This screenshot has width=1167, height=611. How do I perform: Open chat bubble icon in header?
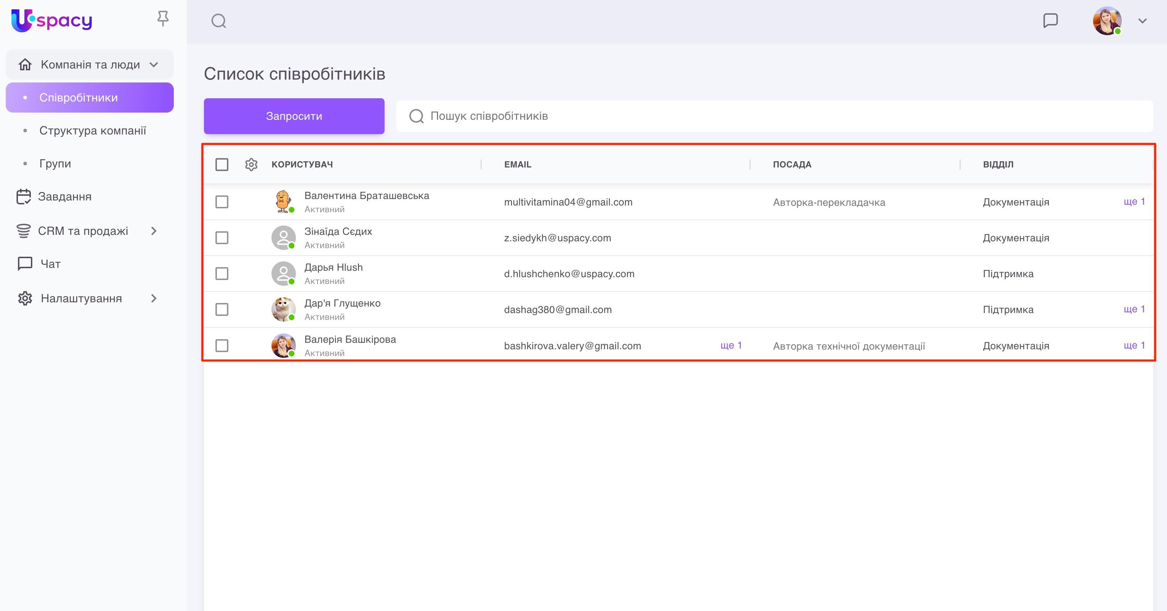point(1050,21)
